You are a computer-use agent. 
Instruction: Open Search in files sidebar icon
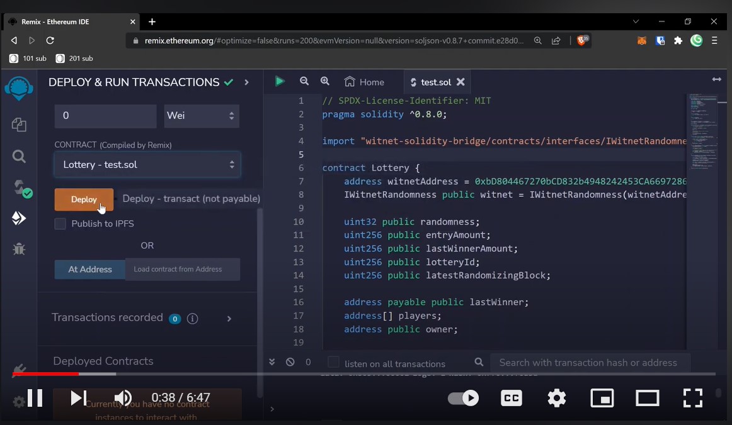[19, 156]
